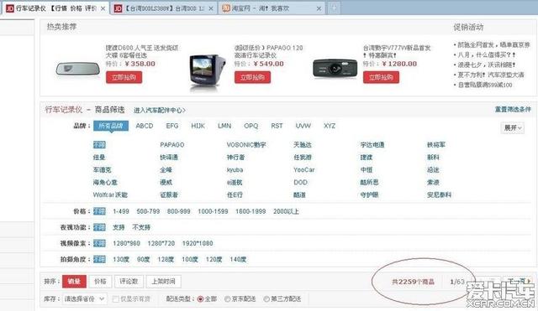Filter by brand YooCar
Screen dimensions: 538x311
[304, 169]
